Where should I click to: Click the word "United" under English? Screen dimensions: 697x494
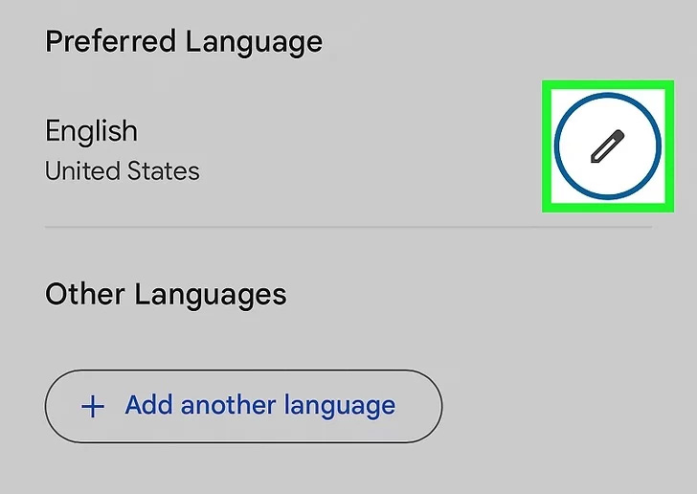click(x=80, y=171)
